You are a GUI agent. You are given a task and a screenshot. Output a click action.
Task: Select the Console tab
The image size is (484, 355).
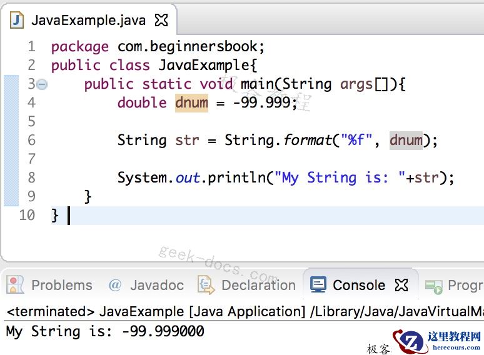coord(359,285)
